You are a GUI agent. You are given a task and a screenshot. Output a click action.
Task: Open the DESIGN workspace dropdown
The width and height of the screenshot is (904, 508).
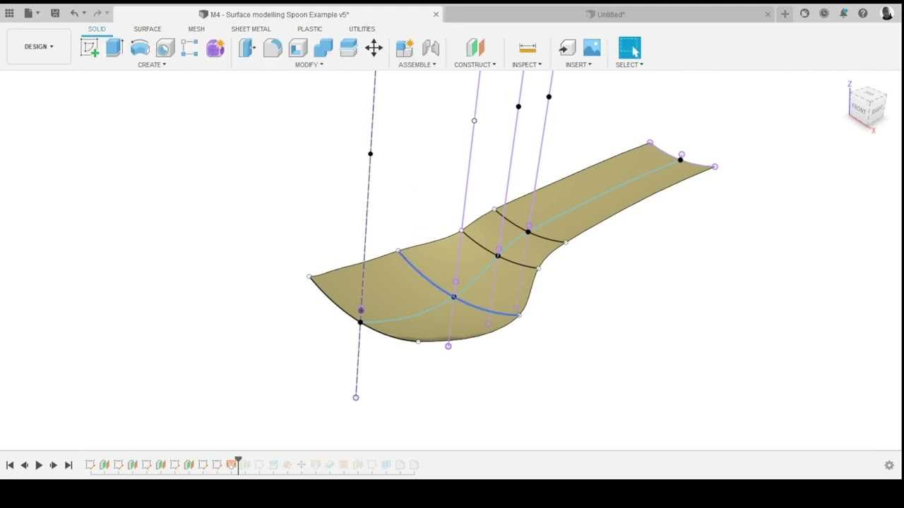[x=39, y=47]
